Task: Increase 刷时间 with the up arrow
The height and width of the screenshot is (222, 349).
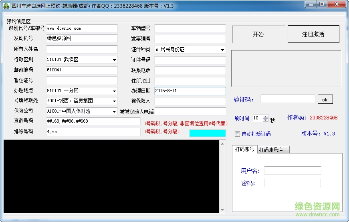Action: [266, 117]
